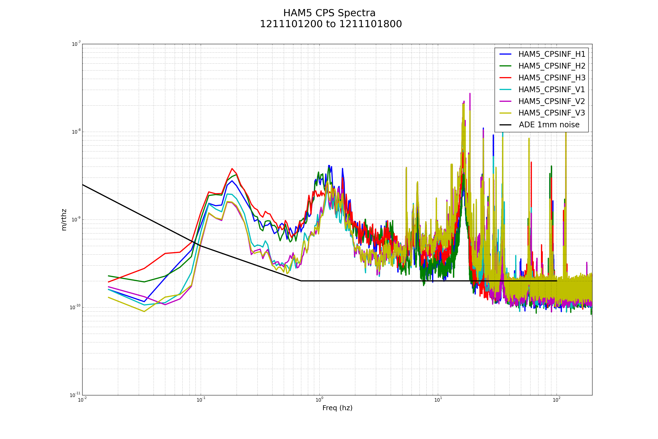Click the green H2 legend line swatch
The width and height of the screenshot is (658, 439).
(505, 66)
